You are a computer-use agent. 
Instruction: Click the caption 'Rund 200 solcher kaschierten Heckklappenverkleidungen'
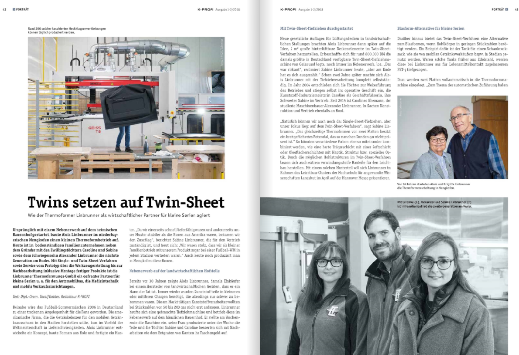pyautogui.click(x=67, y=29)
